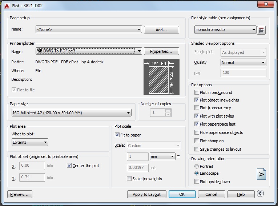The width and height of the screenshot is (278, 206).
Task: Click the Y plot offset field
Action: tap(32, 177)
